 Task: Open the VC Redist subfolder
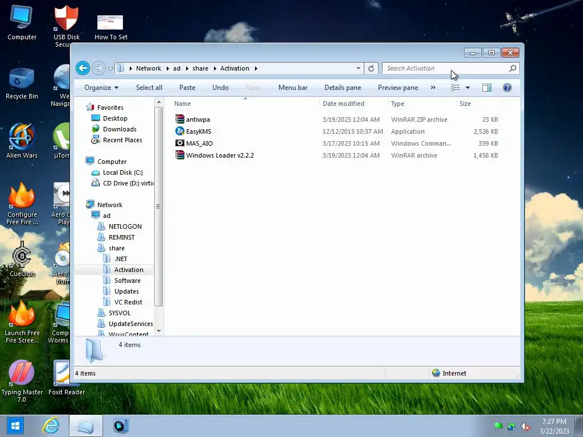coord(128,302)
